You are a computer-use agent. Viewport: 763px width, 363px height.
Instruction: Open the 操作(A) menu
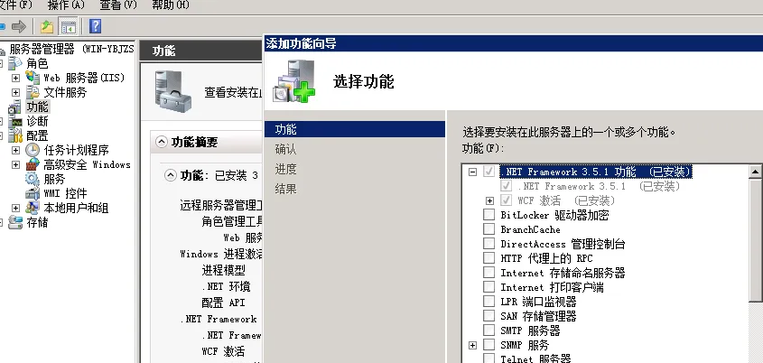[x=66, y=5]
